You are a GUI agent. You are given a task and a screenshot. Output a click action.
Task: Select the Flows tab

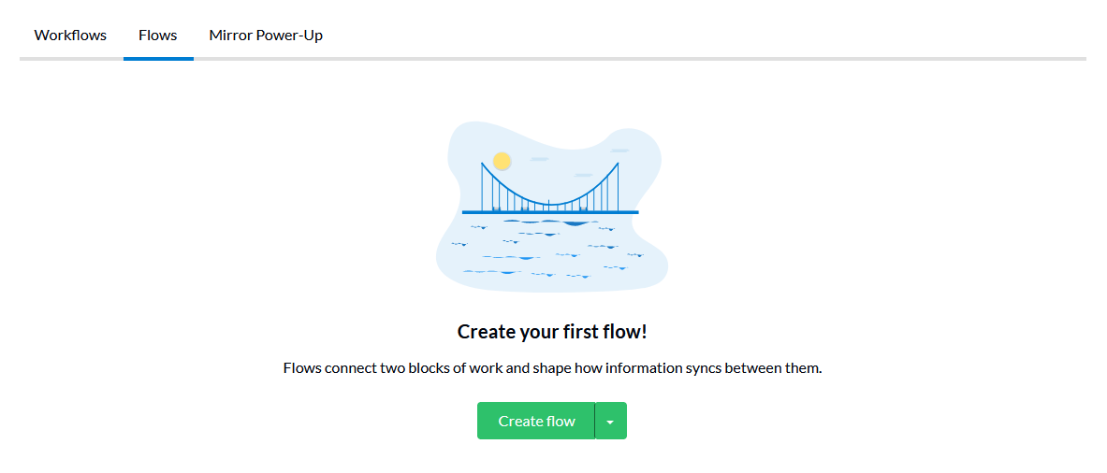pyautogui.click(x=158, y=36)
